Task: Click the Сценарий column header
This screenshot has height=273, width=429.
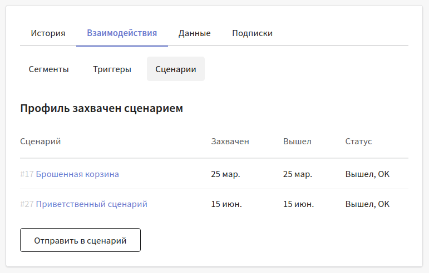Action: pos(41,141)
